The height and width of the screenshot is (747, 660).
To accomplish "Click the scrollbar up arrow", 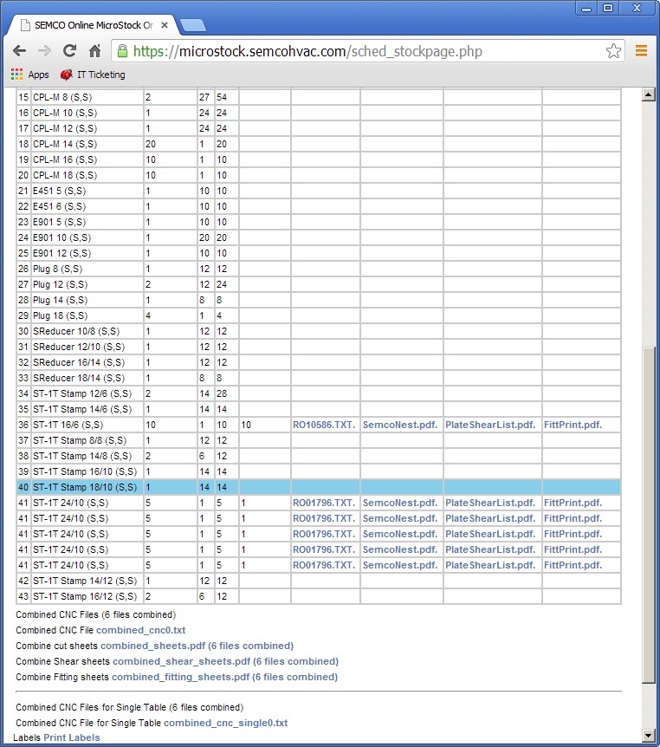I will pyautogui.click(x=648, y=94).
